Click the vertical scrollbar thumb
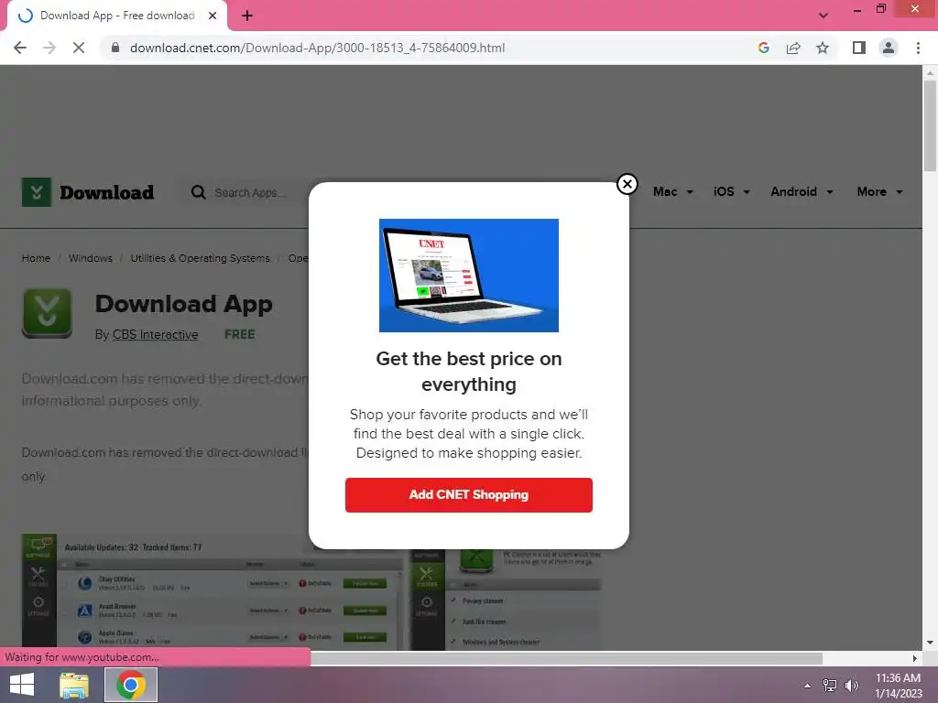The height and width of the screenshot is (703, 938). click(x=930, y=125)
